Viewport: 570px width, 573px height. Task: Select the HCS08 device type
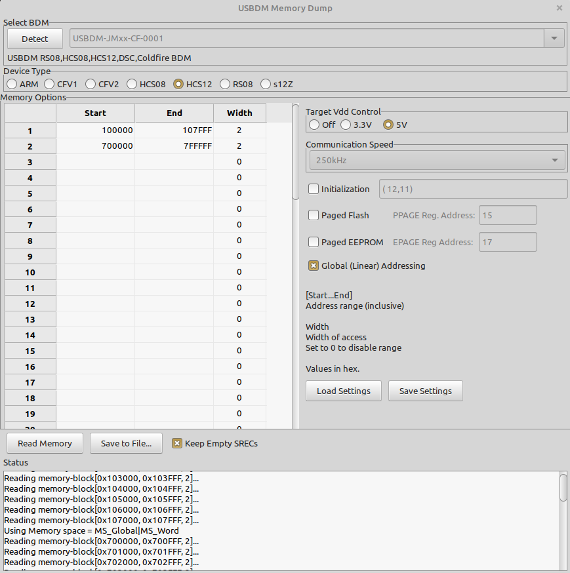(x=131, y=84)
